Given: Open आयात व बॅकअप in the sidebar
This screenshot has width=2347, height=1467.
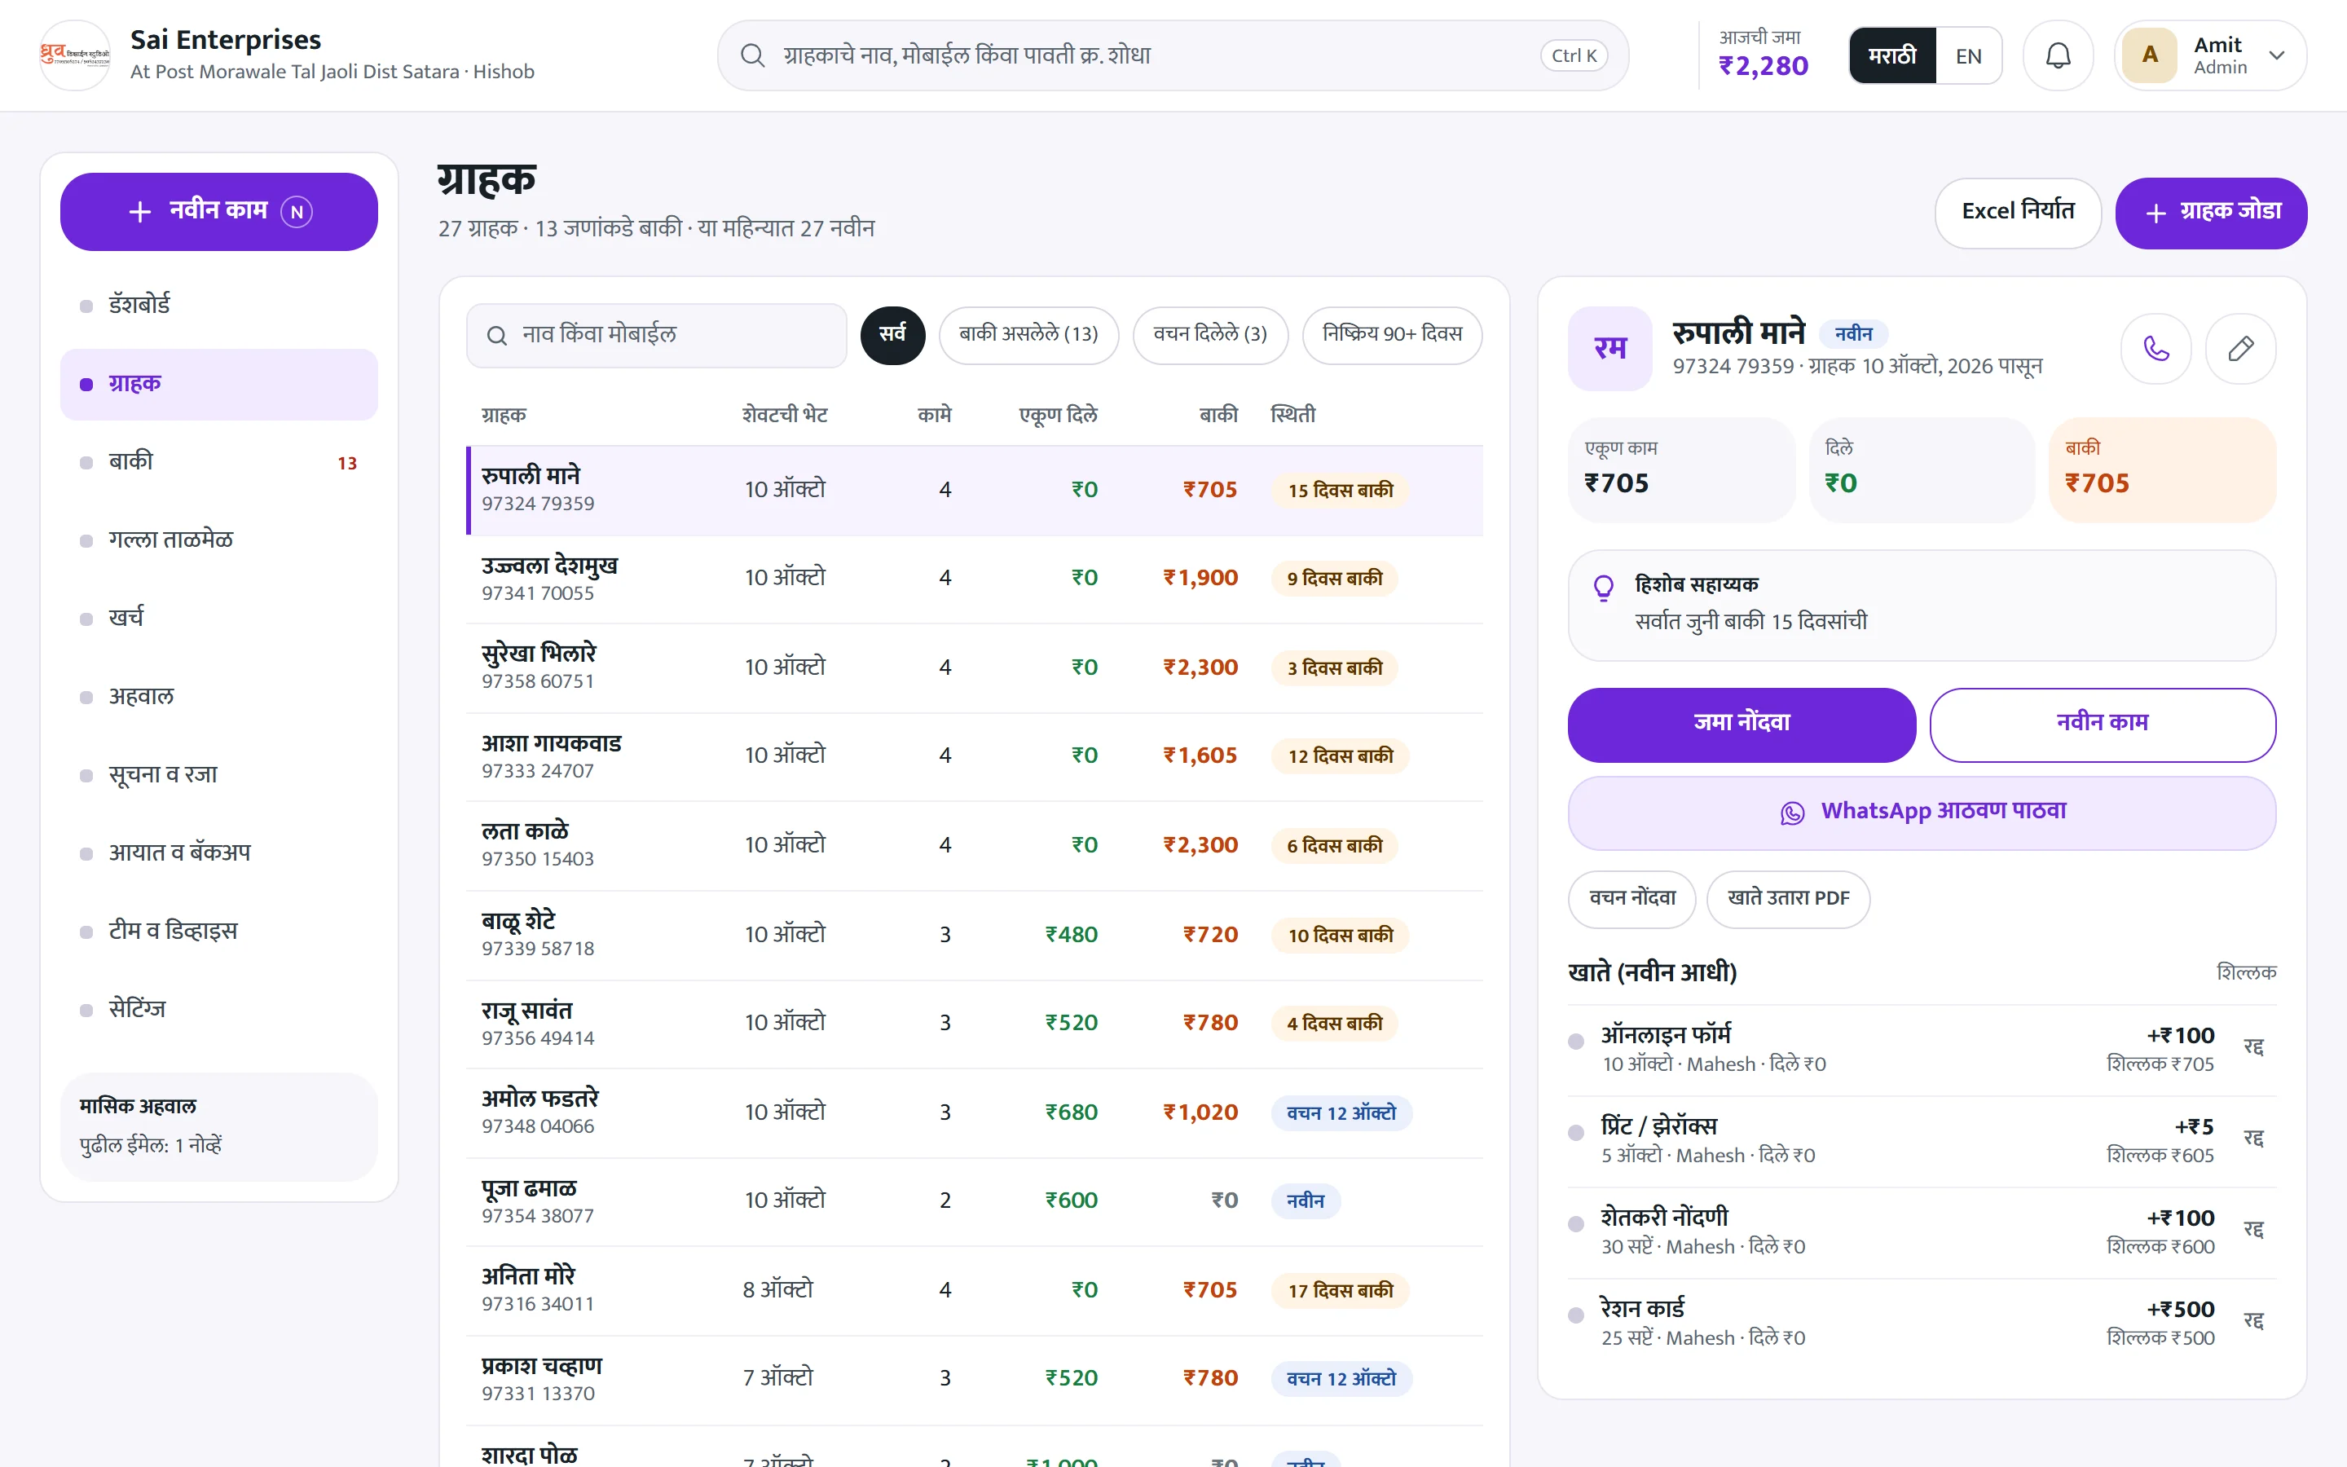Looking at the screenshot, I should [218, 852].
